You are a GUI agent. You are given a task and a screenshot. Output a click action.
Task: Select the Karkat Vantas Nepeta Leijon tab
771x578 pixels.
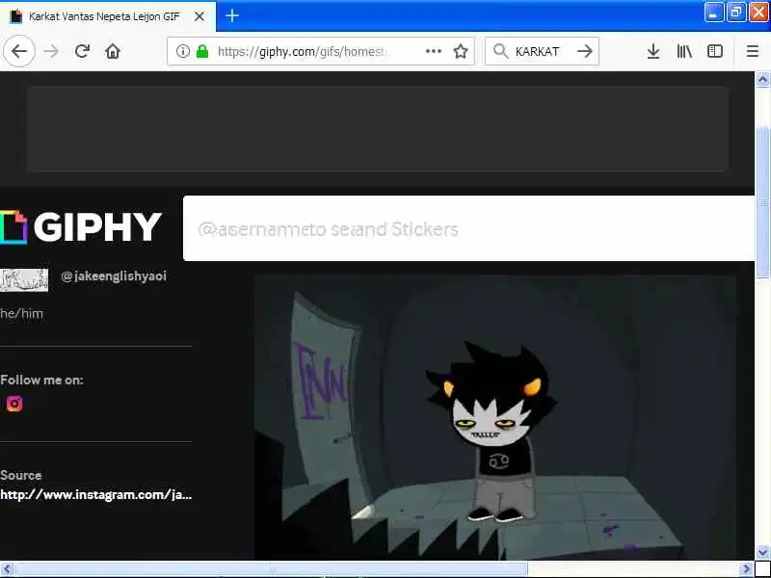108,16
